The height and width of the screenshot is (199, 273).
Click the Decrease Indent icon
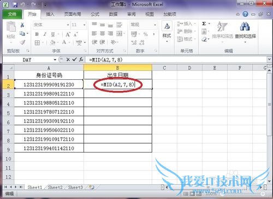click(94, 42)
